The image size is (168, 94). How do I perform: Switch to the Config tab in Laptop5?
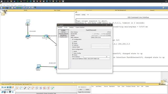66,27
